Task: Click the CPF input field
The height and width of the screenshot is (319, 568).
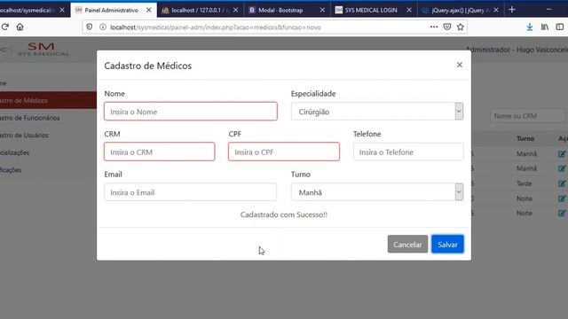Action: 284,152
